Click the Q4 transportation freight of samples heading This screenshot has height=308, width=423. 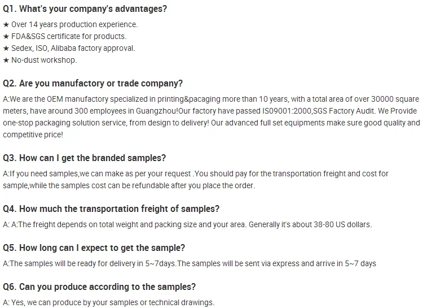coord(111,209)
